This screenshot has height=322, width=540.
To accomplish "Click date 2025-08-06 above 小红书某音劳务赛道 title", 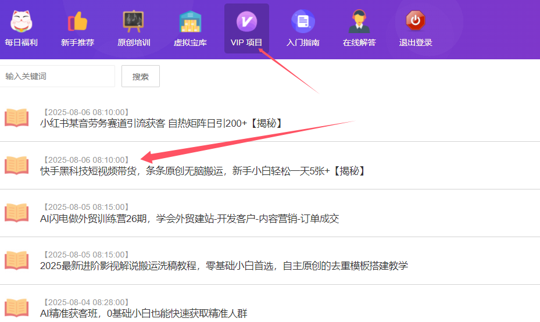I will (86, 112).
